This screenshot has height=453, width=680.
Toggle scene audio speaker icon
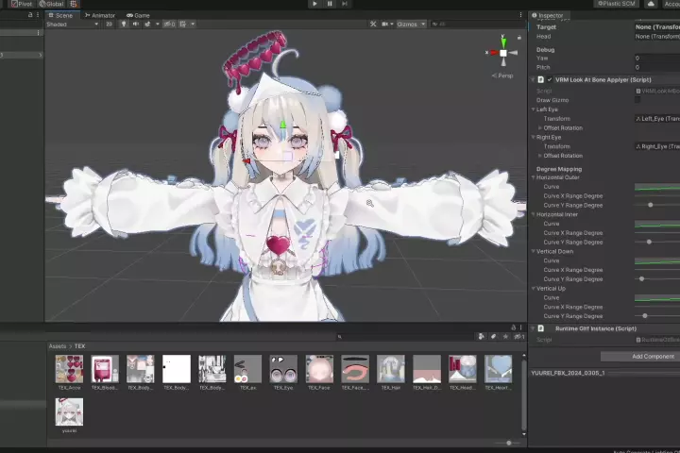(x=136, y=25)
